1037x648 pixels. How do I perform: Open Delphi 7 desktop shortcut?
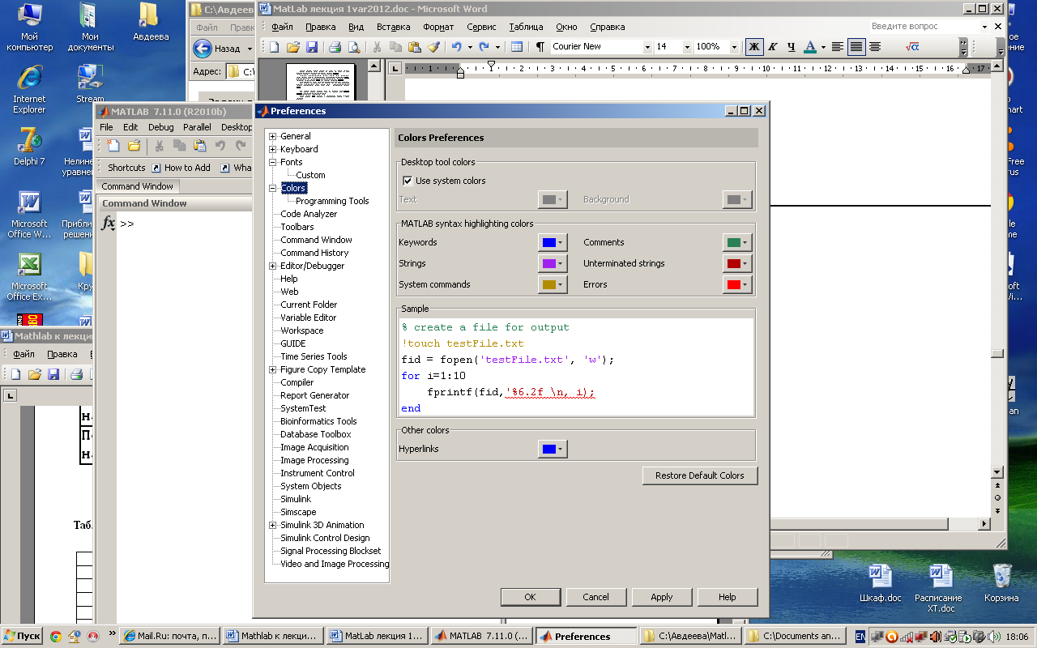click(x=29, y=146)
